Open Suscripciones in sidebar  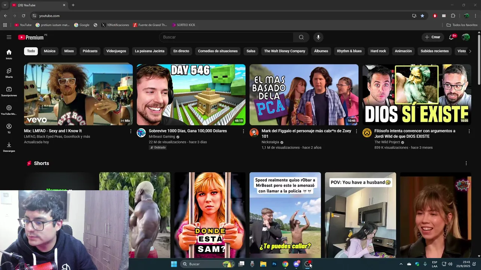click(9, 91)
